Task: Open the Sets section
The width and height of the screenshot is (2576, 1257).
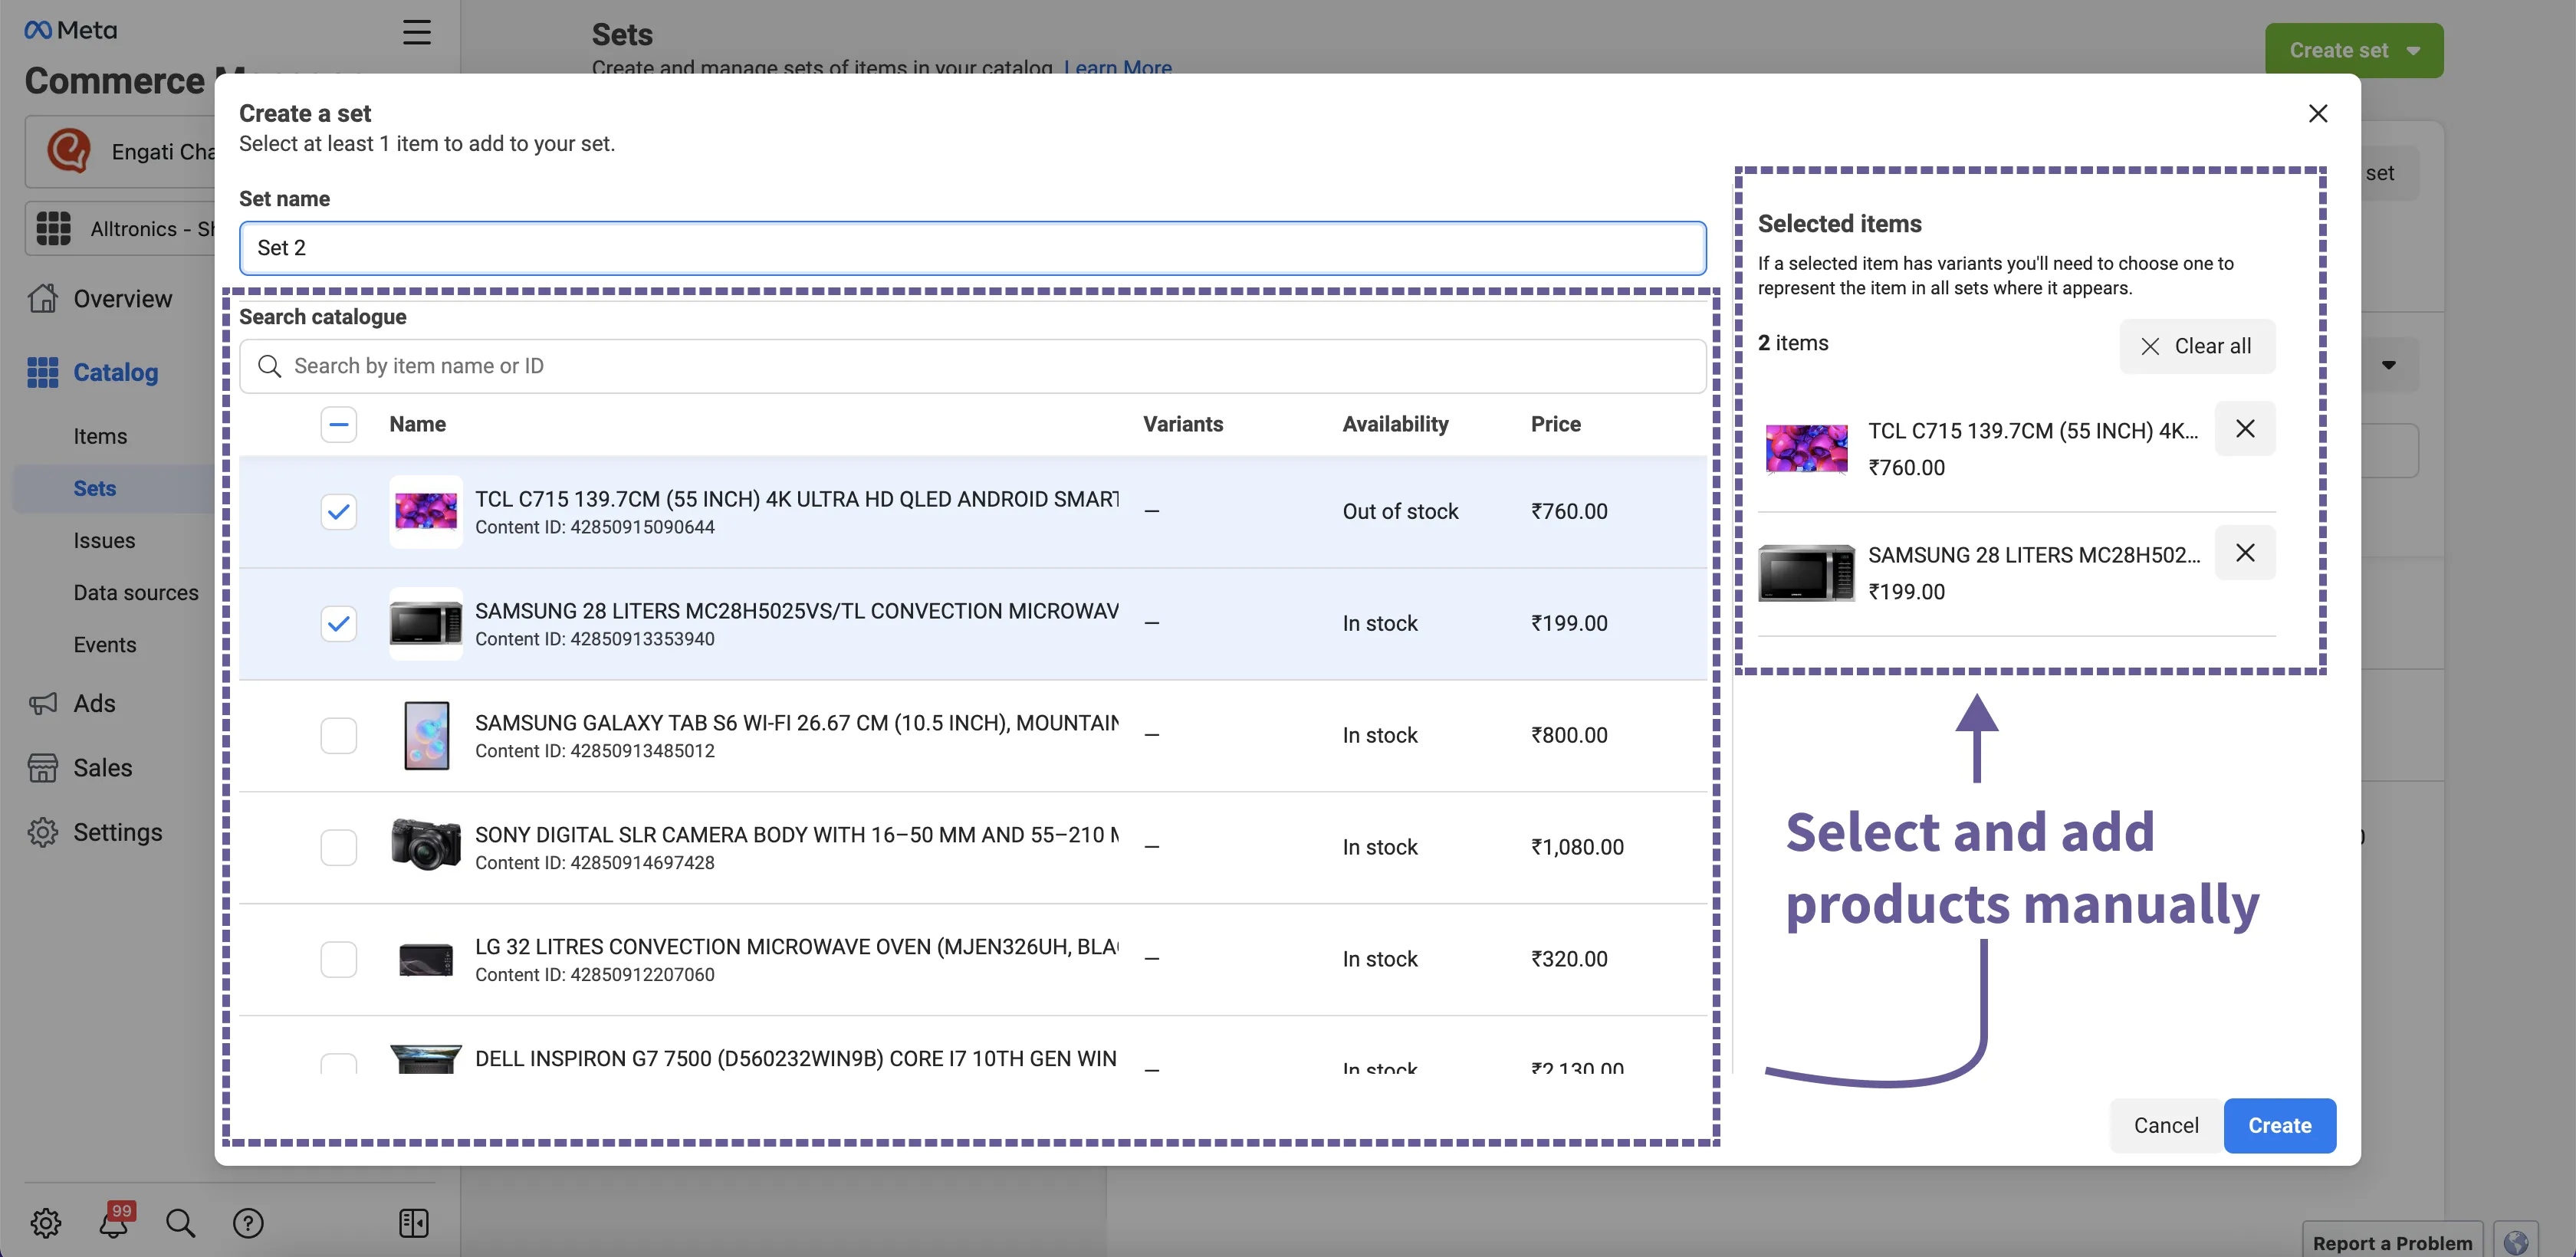Action: [95, 488]
